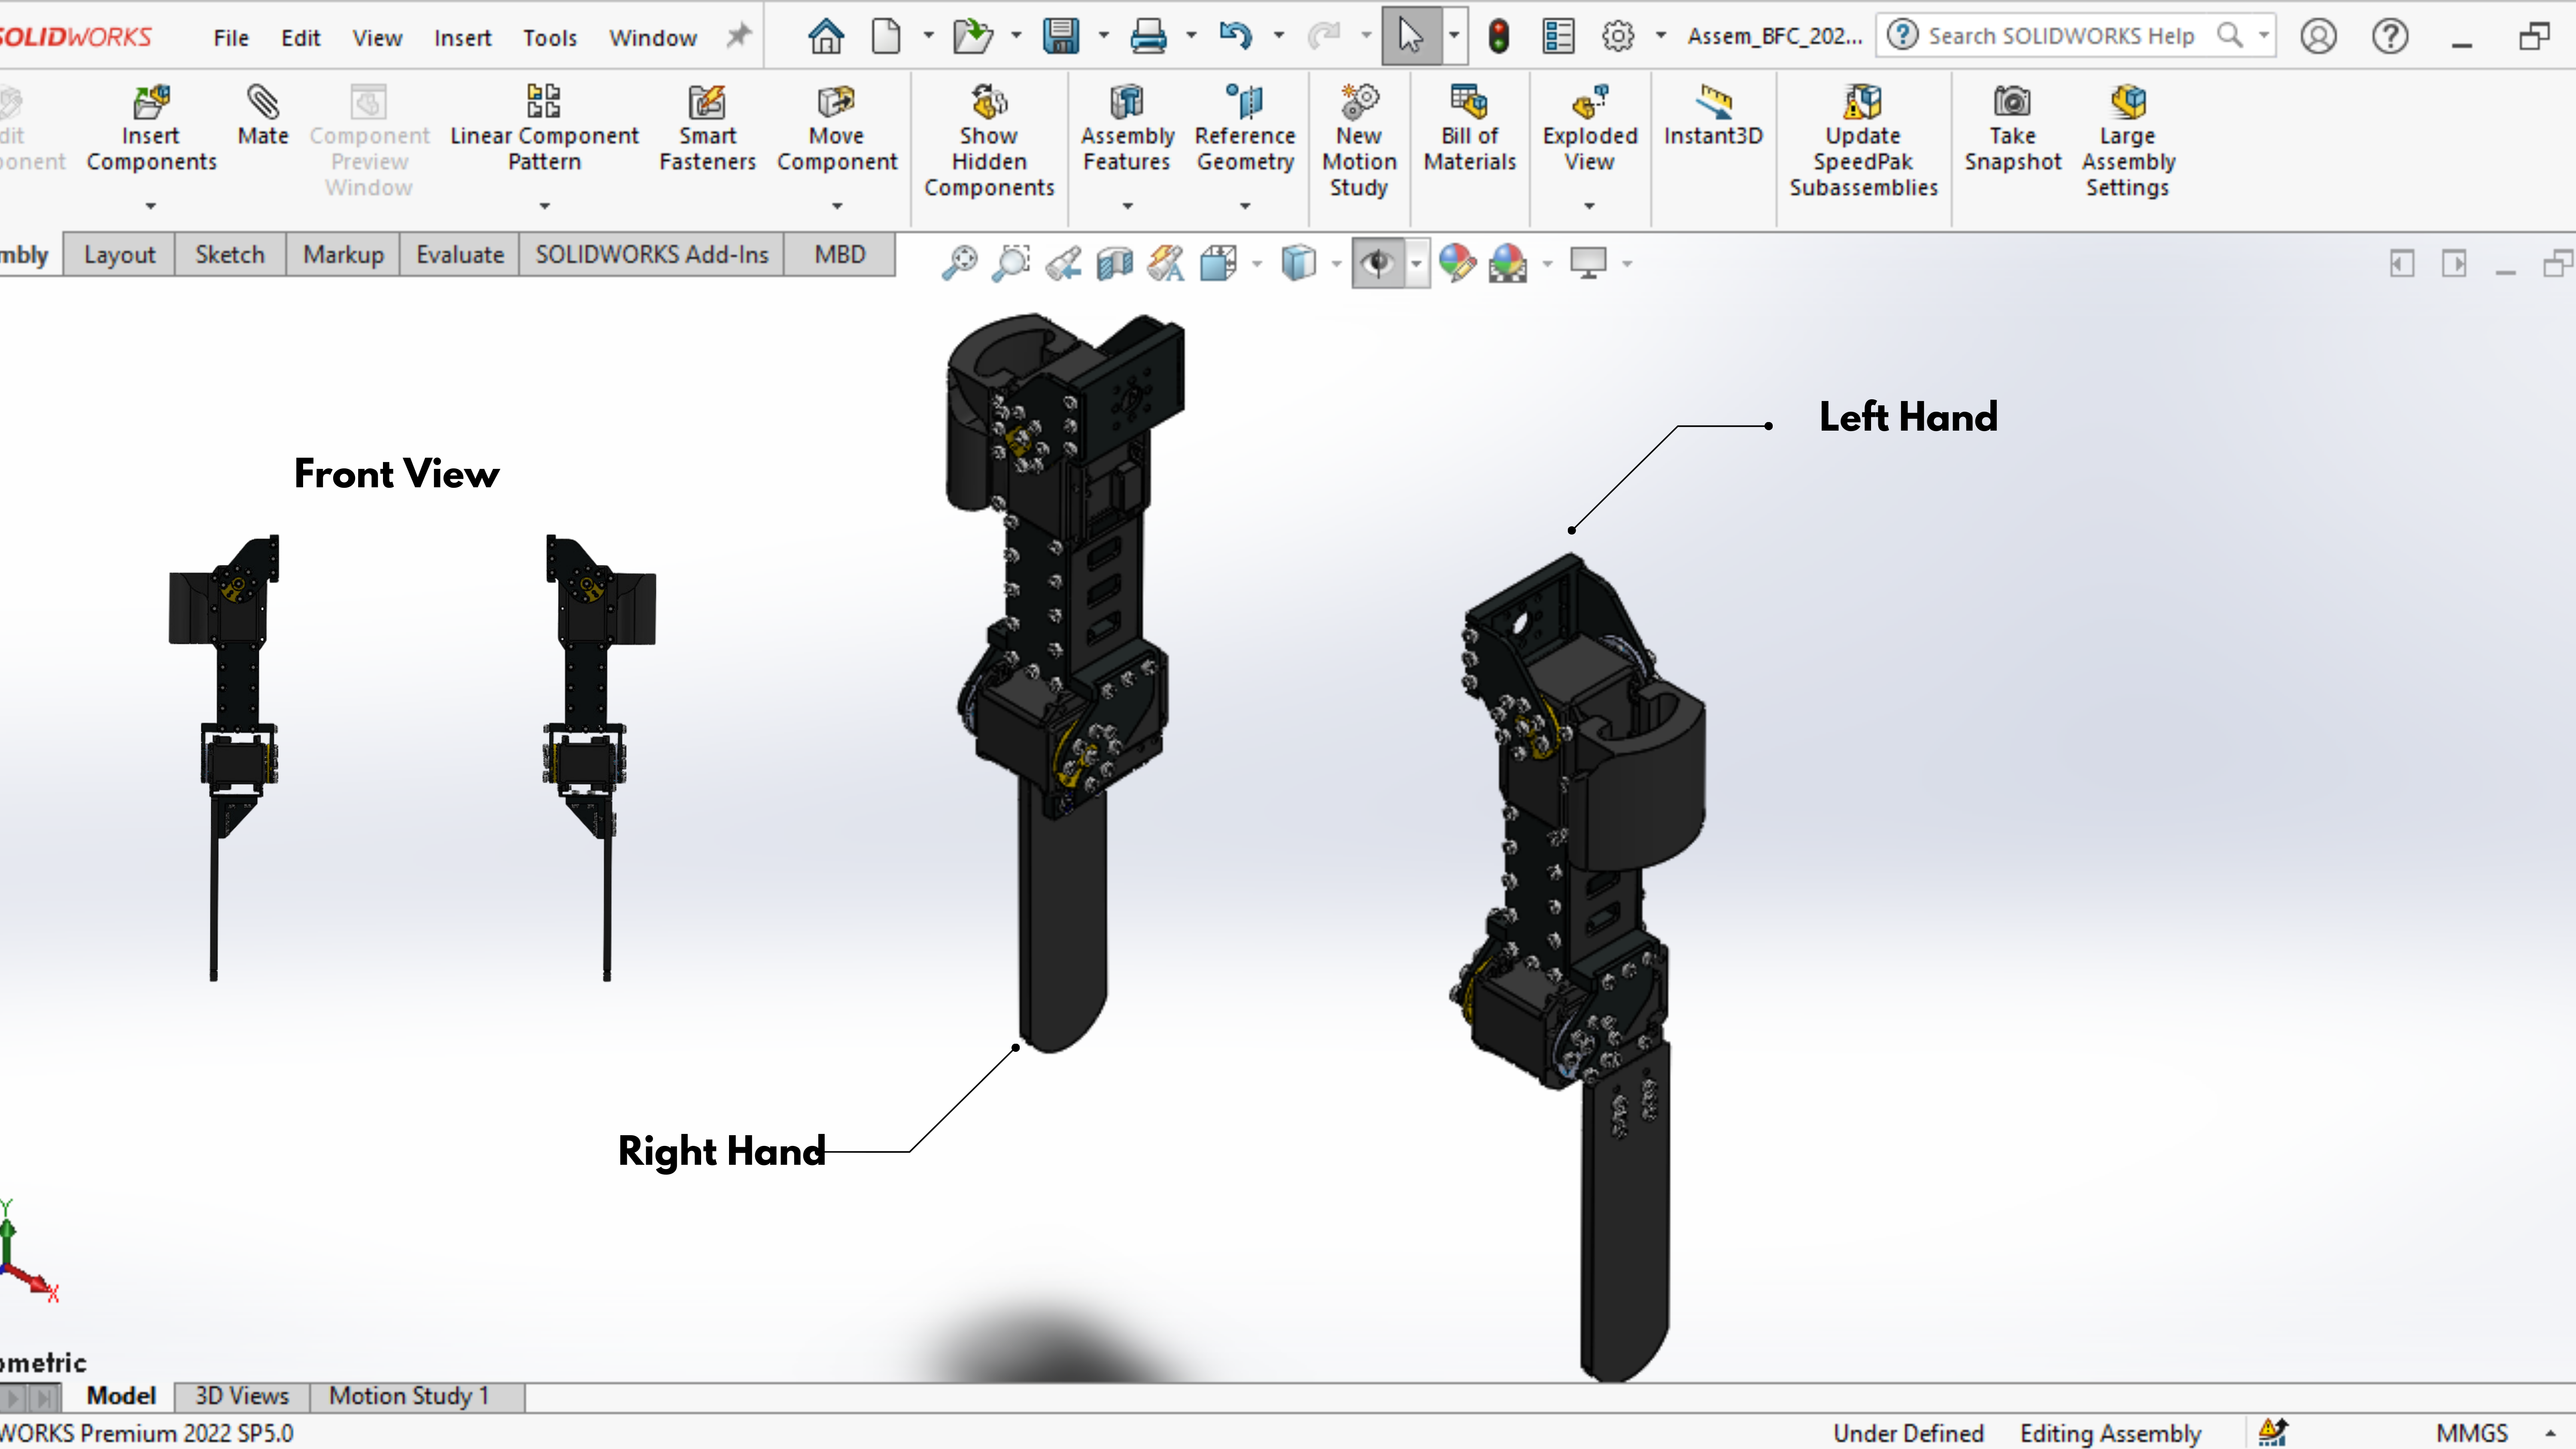Expand Assembly Features dropdown arrow
This screenshot has height=1449, width=2576.
pos(1128,206)
